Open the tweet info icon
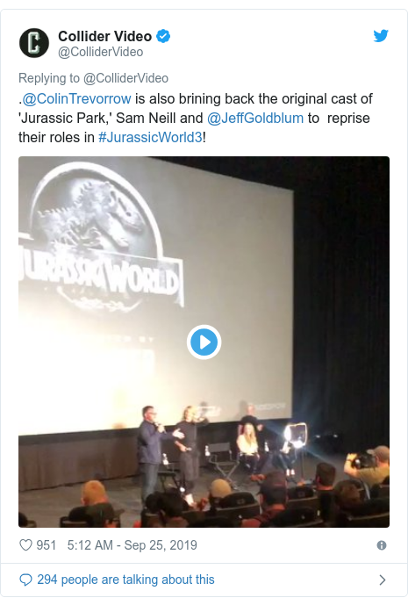Viewport: 408px width, 605px height. [x=382, y=545]
